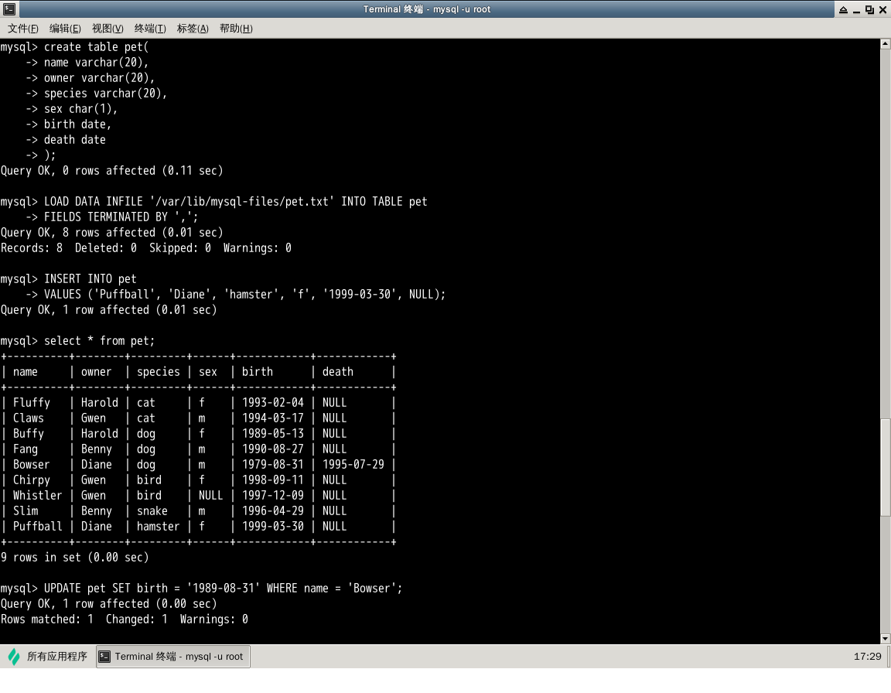Click the UPDATE pet command line in terminal
This screenshot has height=693, width=891.
[x=223, y=589]
